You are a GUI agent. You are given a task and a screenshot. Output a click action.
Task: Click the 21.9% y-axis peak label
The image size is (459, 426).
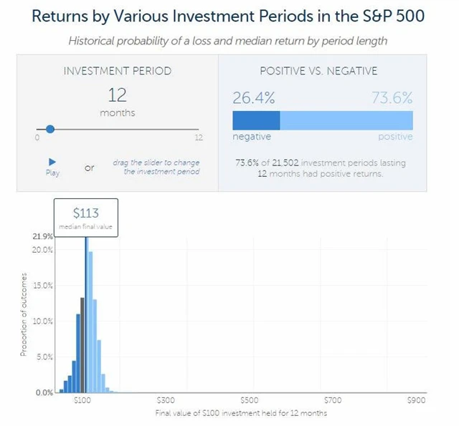(42, 236)
